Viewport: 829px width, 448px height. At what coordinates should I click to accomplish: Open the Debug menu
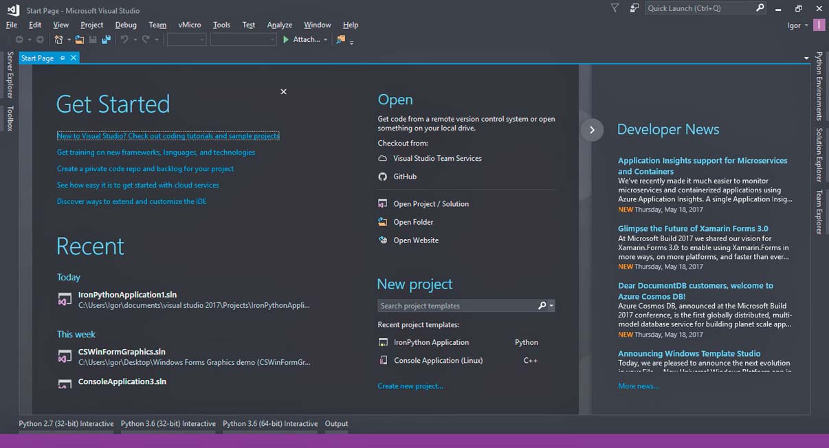pyautogui.click(x=126, y=25)
